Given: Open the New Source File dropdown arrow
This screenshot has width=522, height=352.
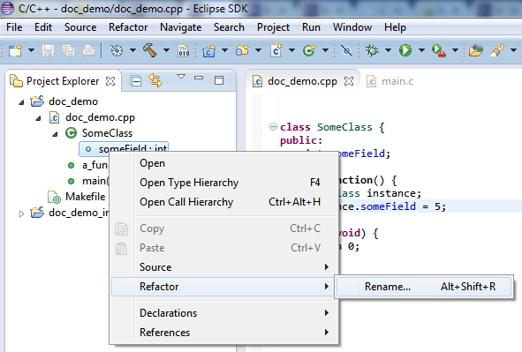Looking at the screenshot, I should [291, 50].
